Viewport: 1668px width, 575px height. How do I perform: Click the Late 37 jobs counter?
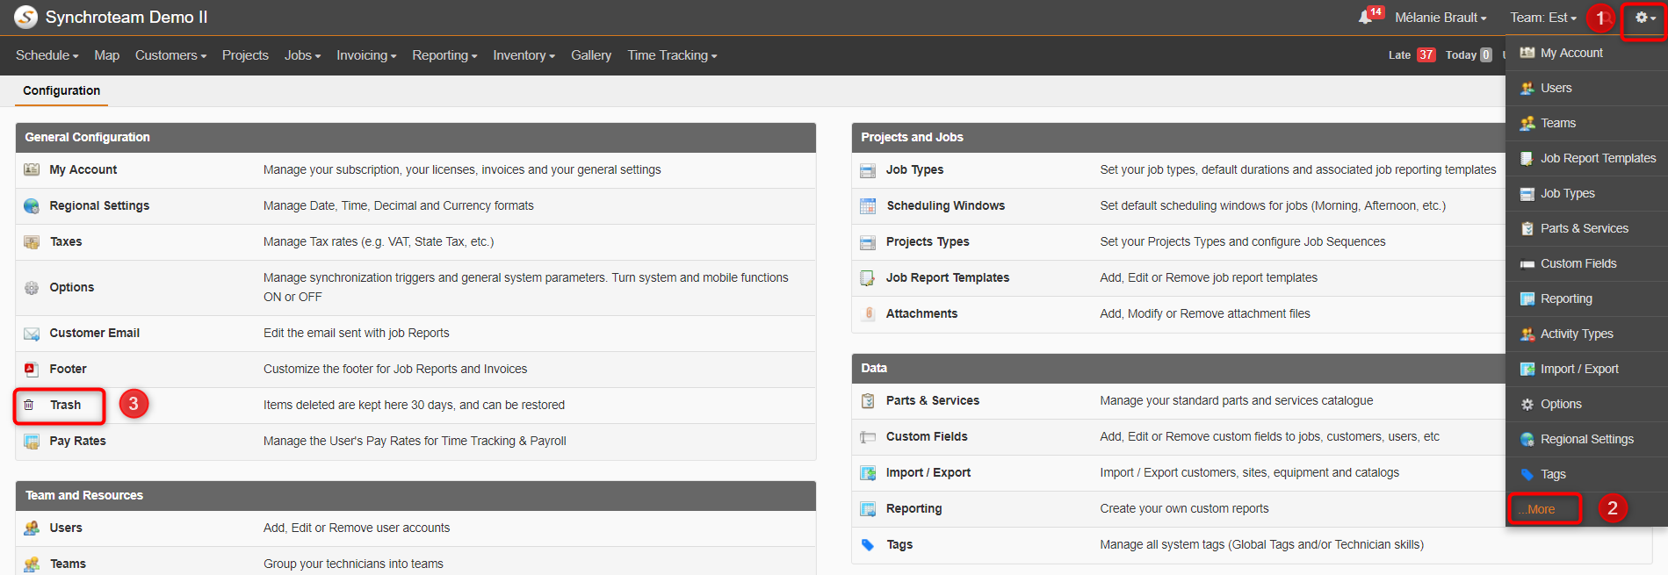[1412, 54]
